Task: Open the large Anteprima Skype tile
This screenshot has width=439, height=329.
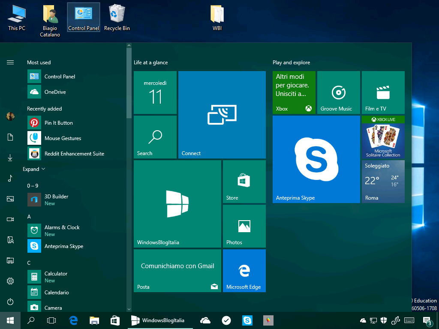Action: [x=316, y=159]
